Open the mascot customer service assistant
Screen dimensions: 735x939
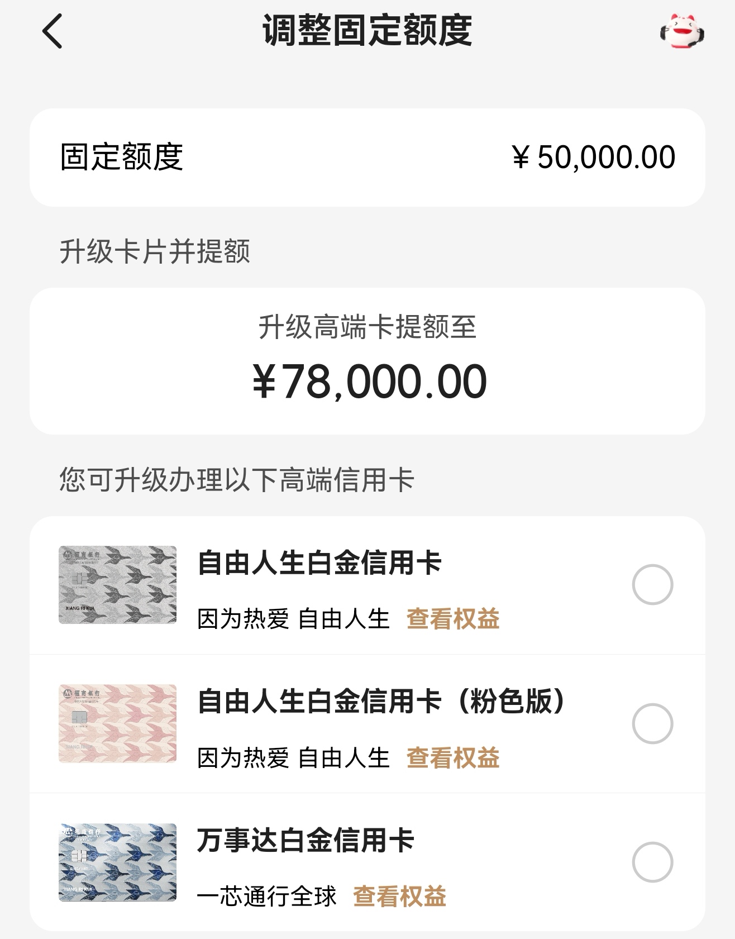pyautogui.click(x=681, y=31)
